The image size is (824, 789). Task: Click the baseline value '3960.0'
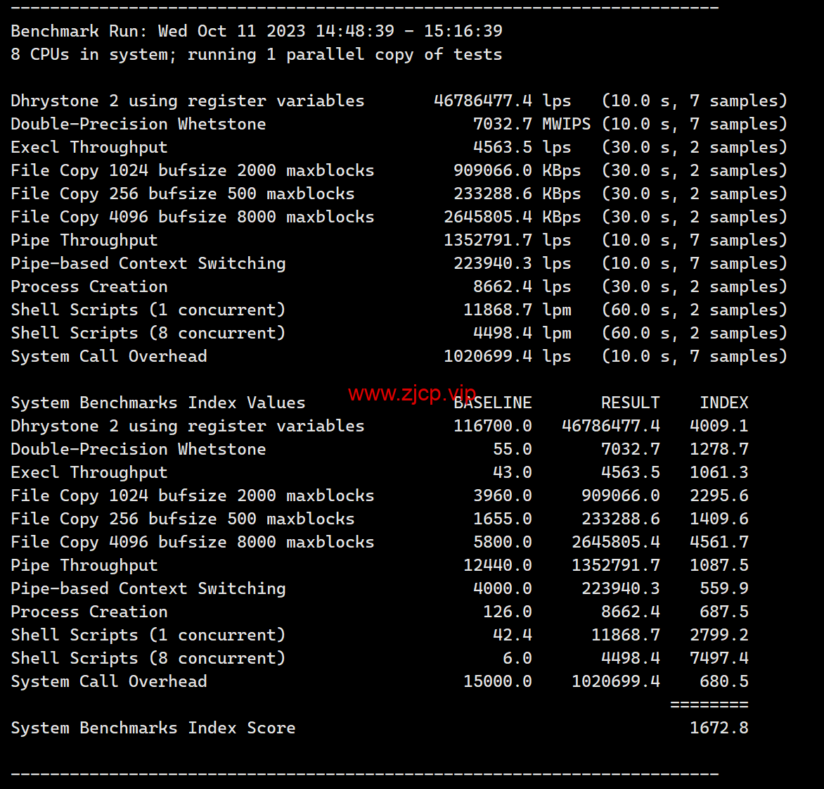point(503,496)
